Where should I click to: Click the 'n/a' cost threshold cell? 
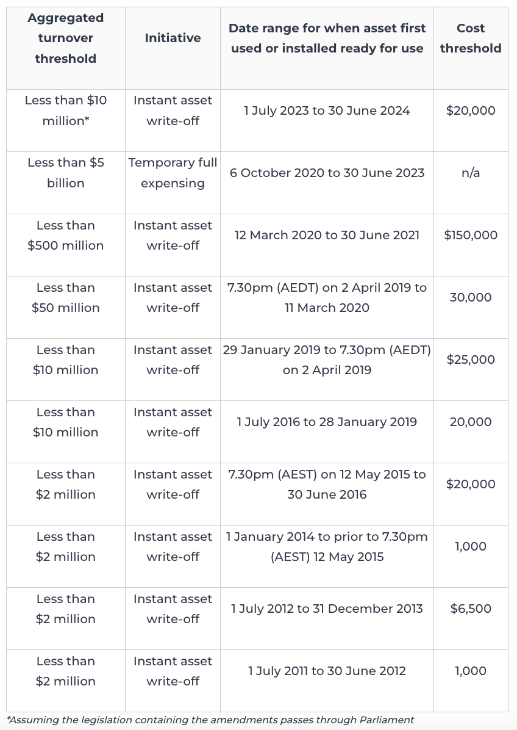pyautogui.click(x=471, y=173)
